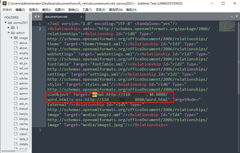
Task: Place cursor on "fontTable.xml" target text
Action: tap(108, 64)
